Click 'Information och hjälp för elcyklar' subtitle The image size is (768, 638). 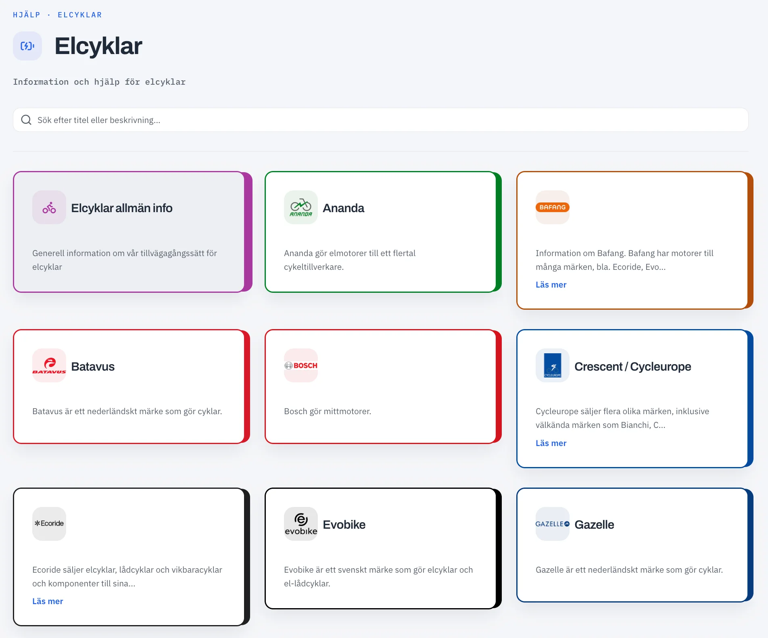[99, 82]
